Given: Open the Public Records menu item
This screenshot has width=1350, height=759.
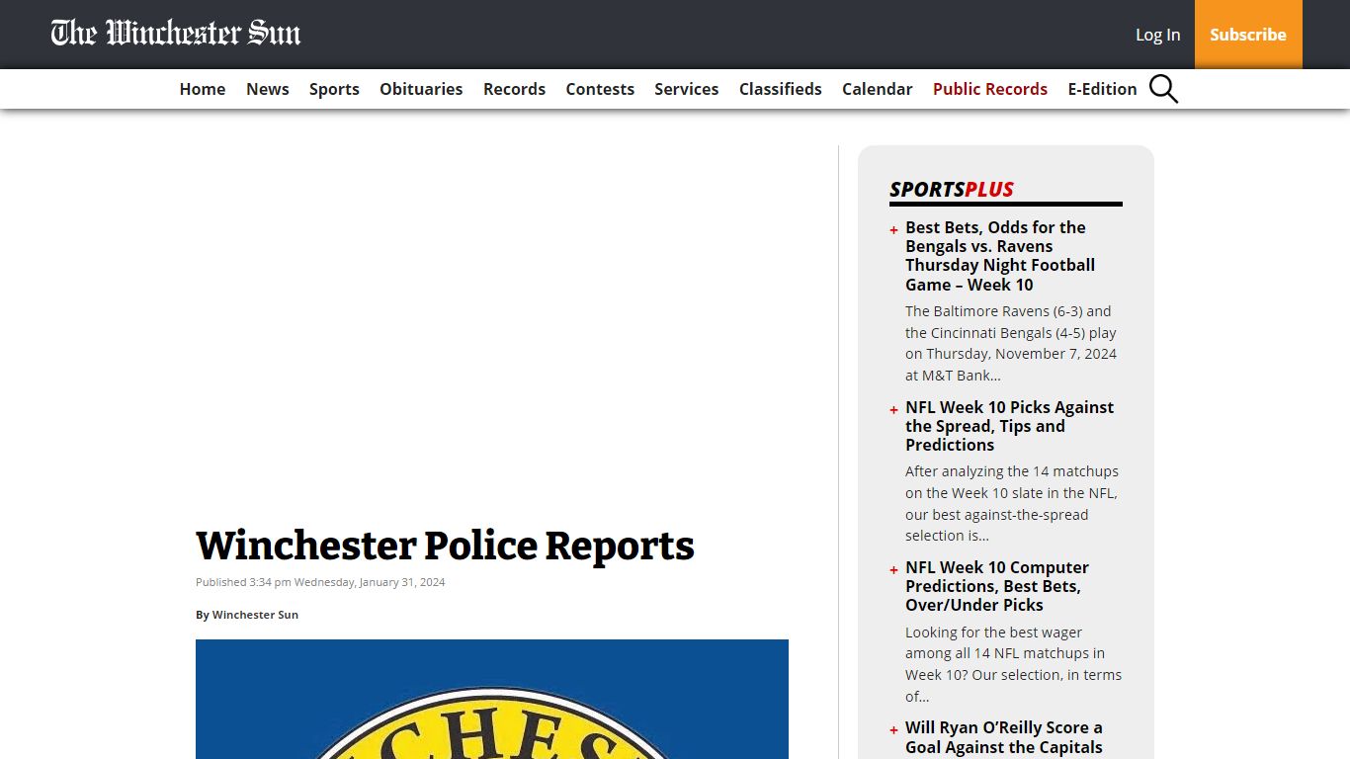Looking at the screenshot, I should point(990,89).
